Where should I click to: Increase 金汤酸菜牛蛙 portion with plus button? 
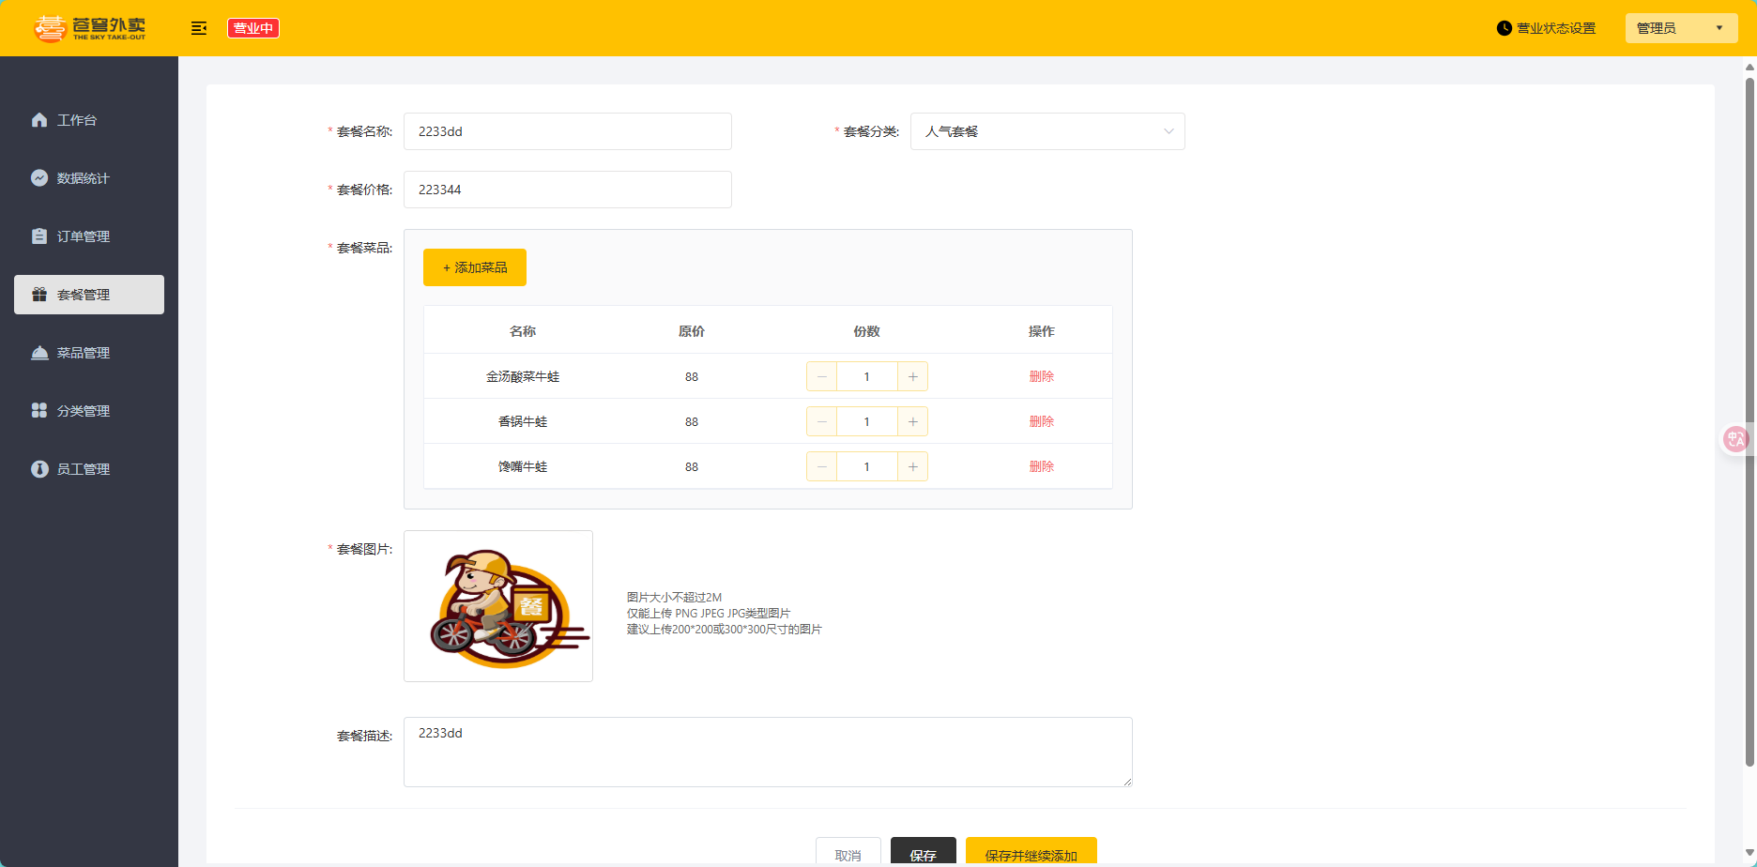[x=912, y=376]
